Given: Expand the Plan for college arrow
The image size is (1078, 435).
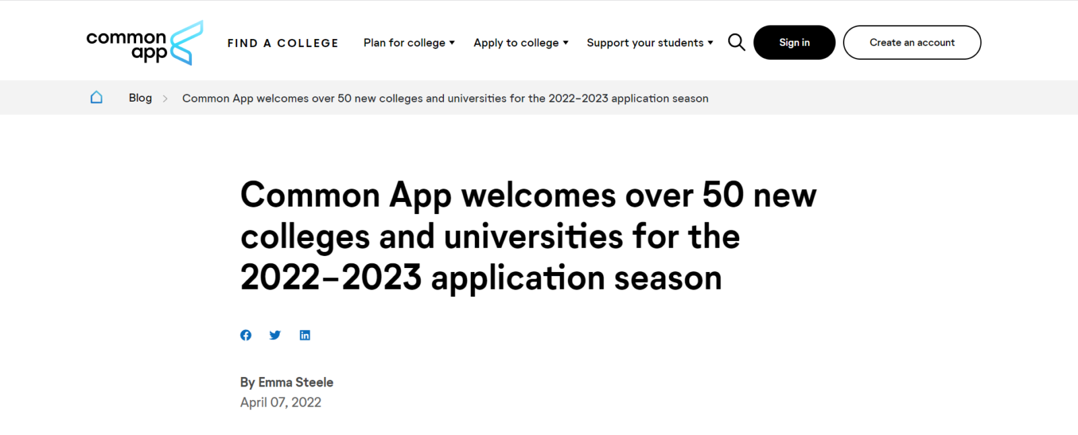Looking at the screenshot, I should (x=452, y=42).
